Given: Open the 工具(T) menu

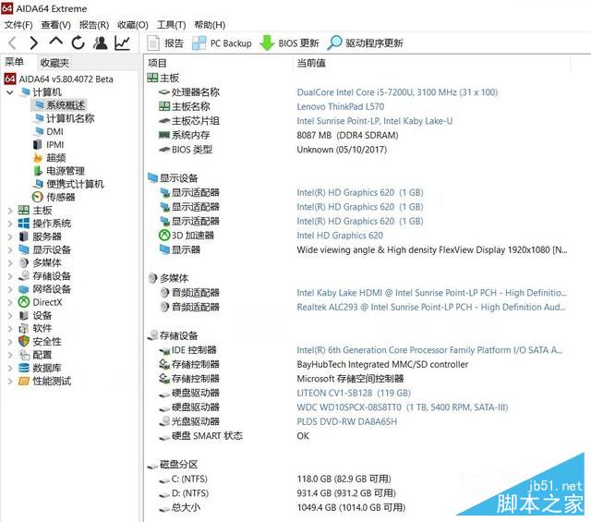Looking at the screenshot, I should 171,25.
